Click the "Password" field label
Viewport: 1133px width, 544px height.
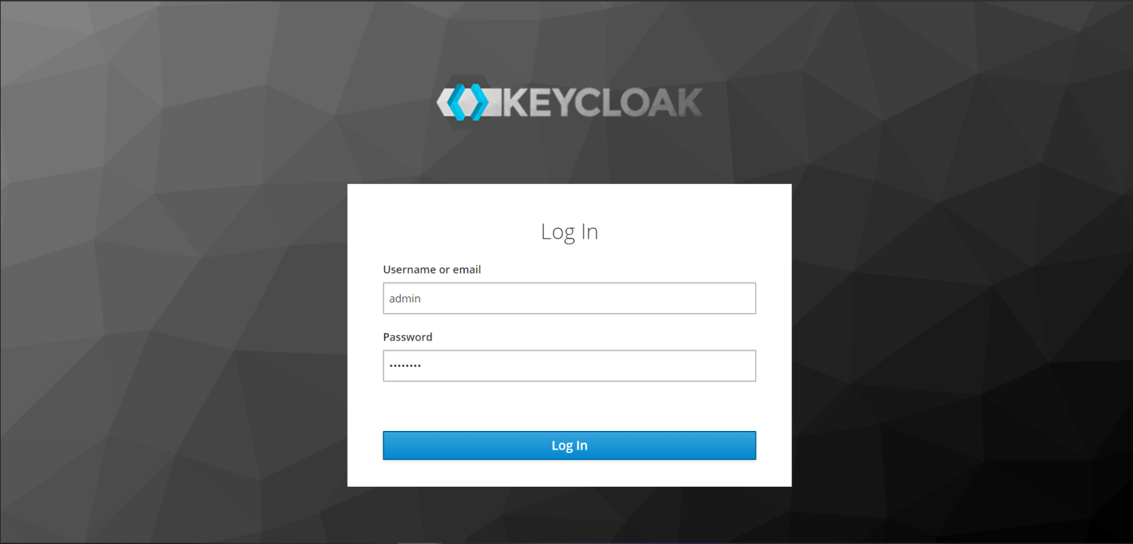coord(408,337)
